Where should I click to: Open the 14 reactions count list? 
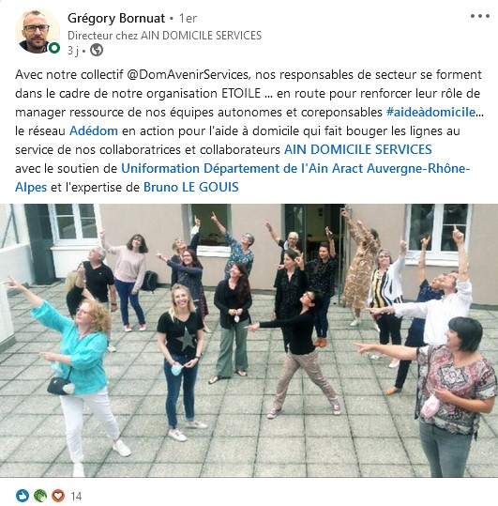[x=76, y=496]
